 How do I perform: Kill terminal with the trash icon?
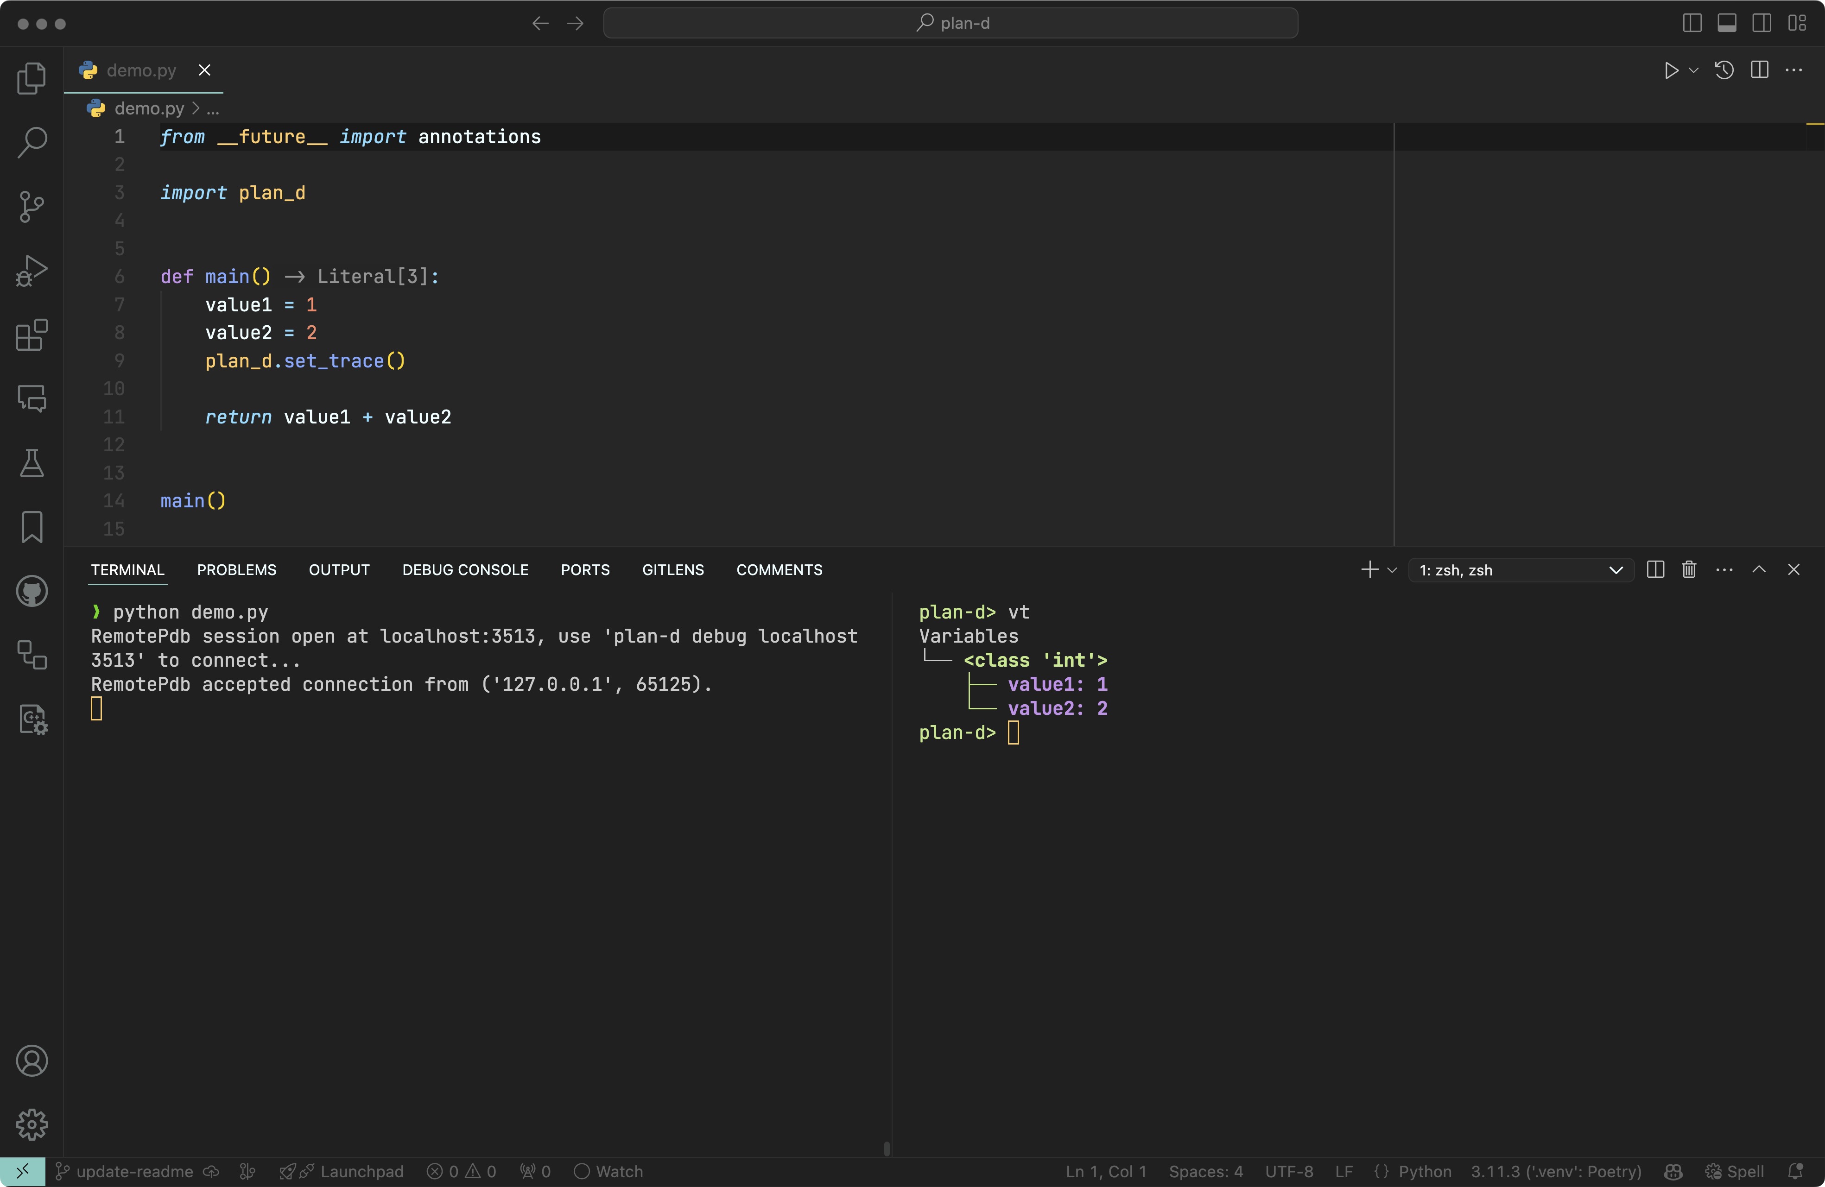point(1688,570)
